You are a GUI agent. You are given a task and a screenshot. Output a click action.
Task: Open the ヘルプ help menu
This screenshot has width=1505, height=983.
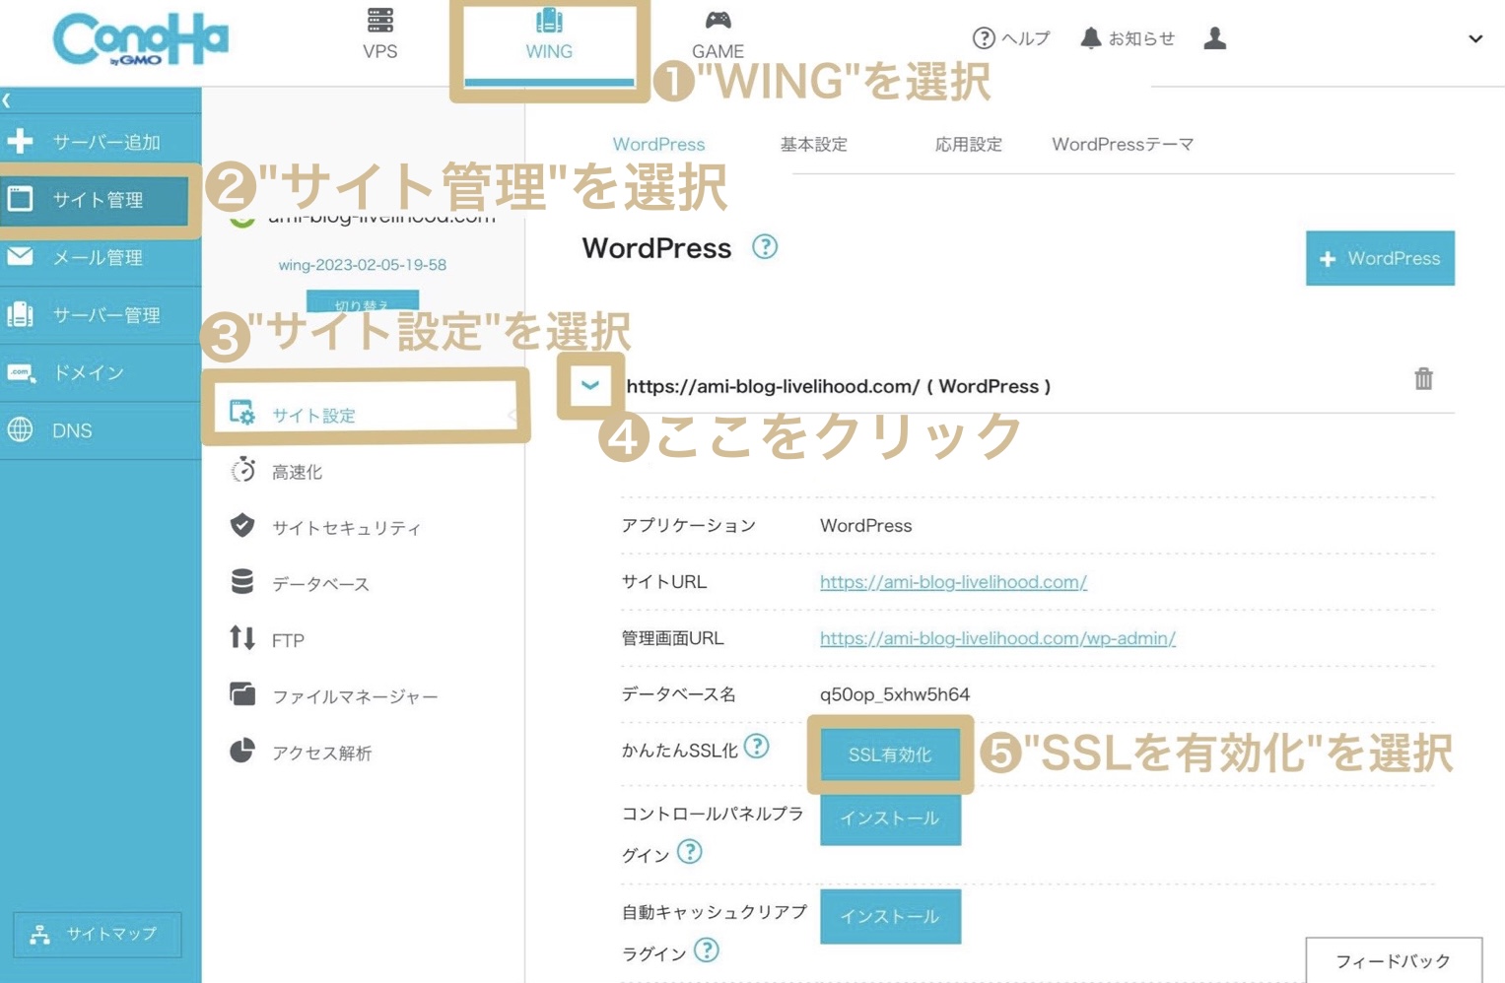tap(1011, 38)
